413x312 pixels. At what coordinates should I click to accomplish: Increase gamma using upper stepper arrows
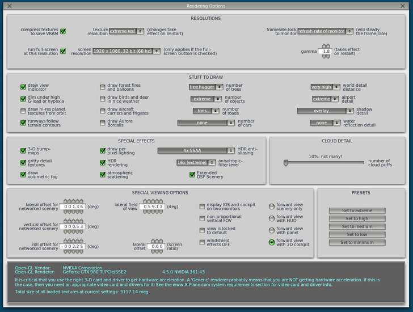click(x=326, y=46)
